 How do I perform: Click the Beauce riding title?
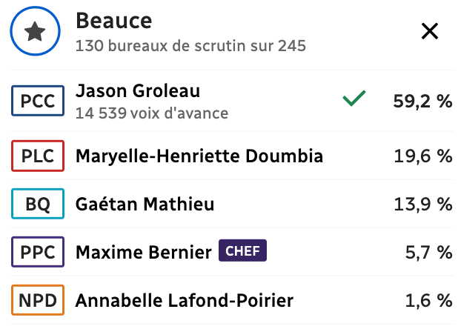coord(114,21)
